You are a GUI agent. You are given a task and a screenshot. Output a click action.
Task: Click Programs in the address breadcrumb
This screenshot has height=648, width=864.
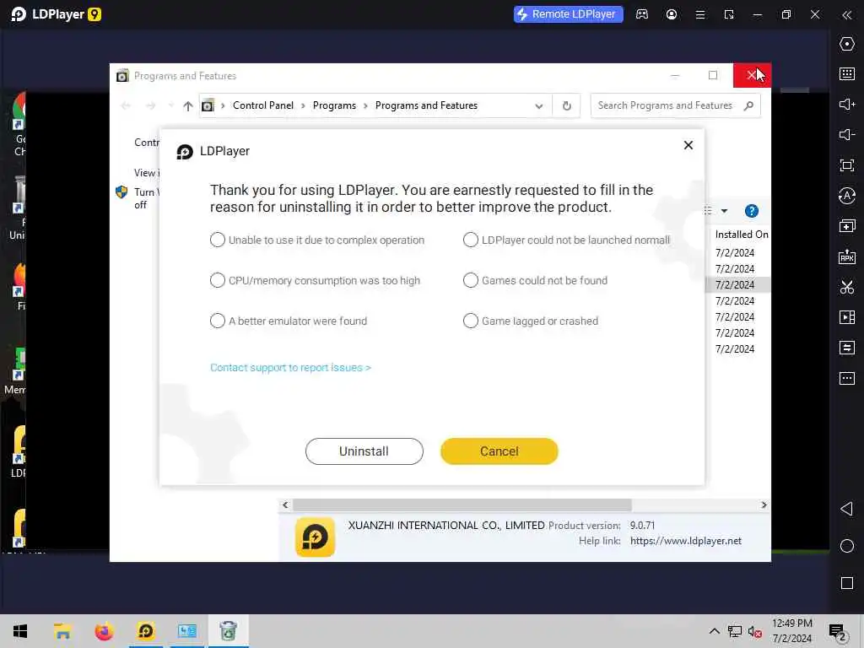click(334, 105)
